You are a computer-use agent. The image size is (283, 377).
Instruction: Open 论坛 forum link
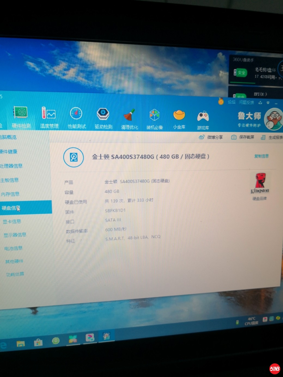pyautogui.click(x=232, y=102)
